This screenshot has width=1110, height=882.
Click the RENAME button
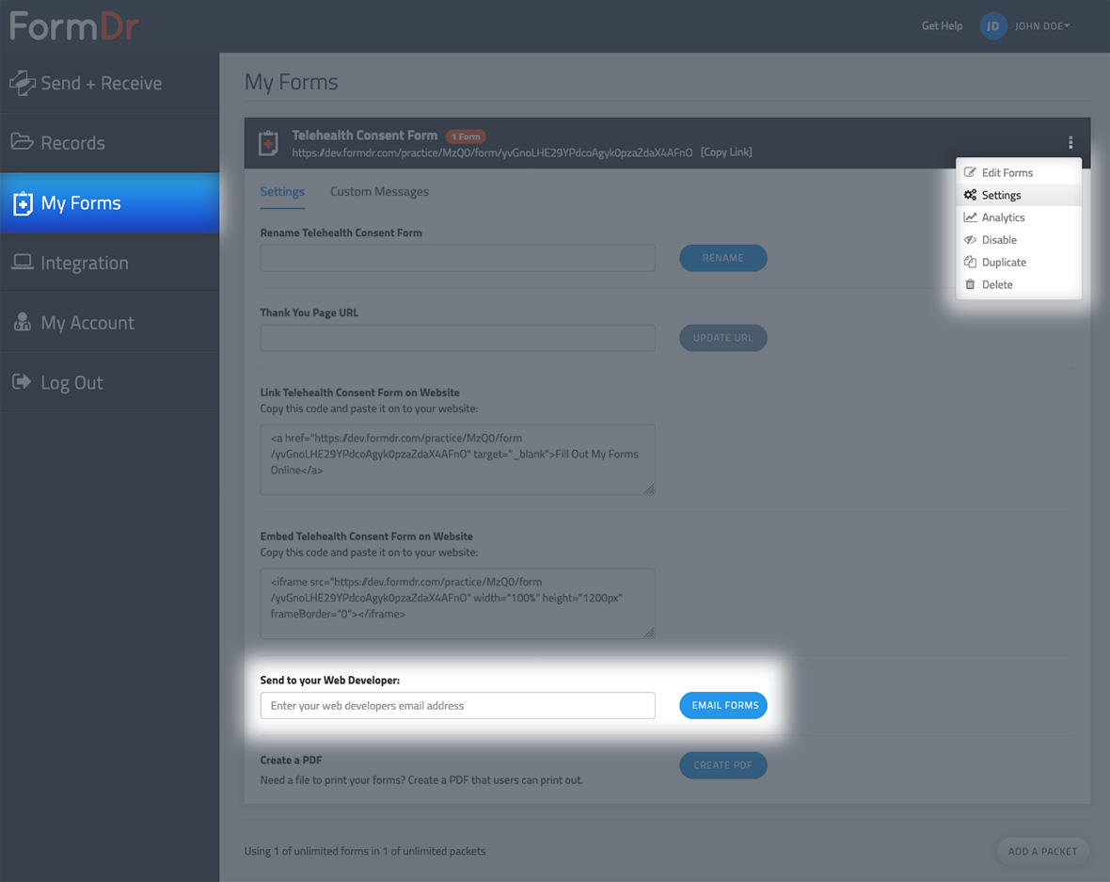(722, 258)
